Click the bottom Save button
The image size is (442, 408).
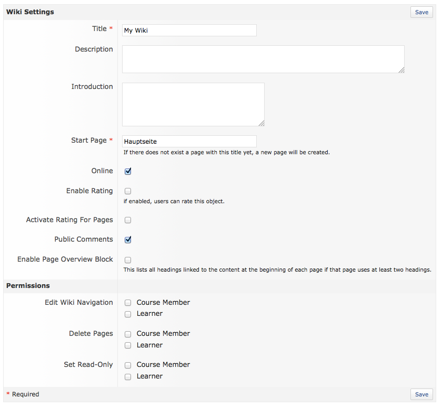click(421, 394)
